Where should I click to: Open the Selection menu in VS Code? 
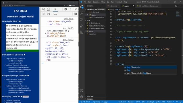pos(96,2)
